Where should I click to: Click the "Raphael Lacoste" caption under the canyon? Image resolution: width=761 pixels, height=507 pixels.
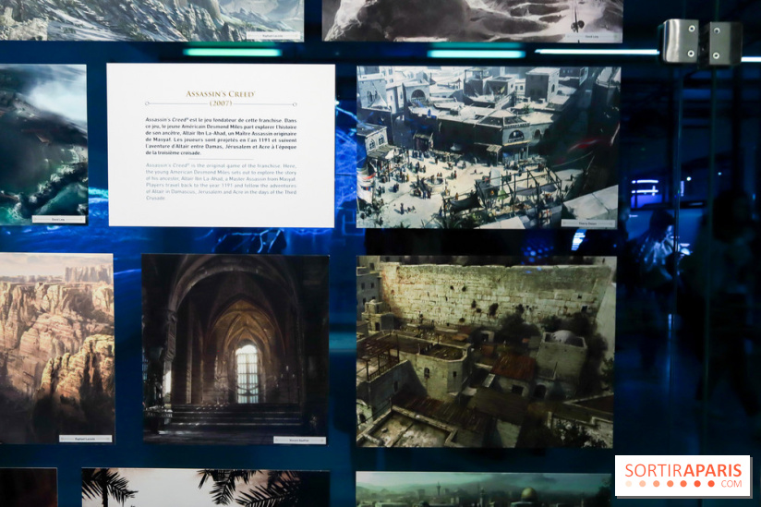pos(85,439)
